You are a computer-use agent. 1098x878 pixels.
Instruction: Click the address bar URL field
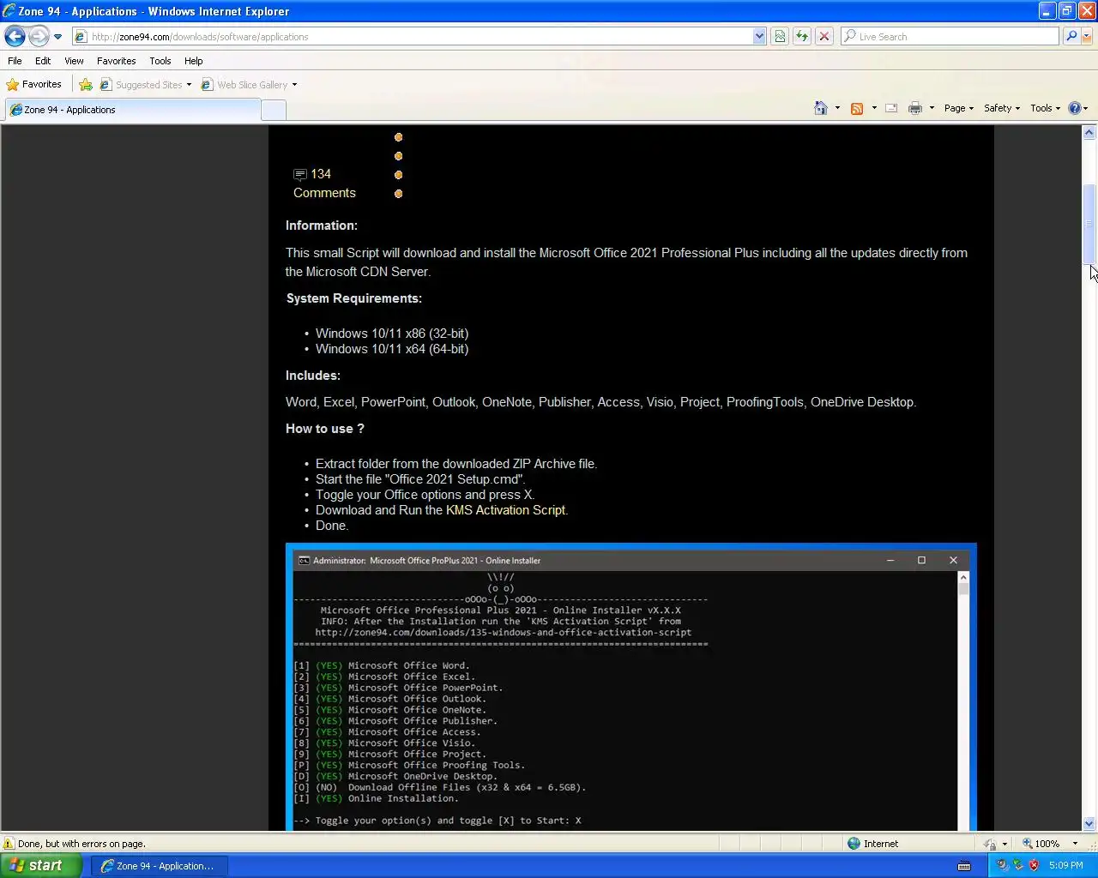tap(412, 36)
